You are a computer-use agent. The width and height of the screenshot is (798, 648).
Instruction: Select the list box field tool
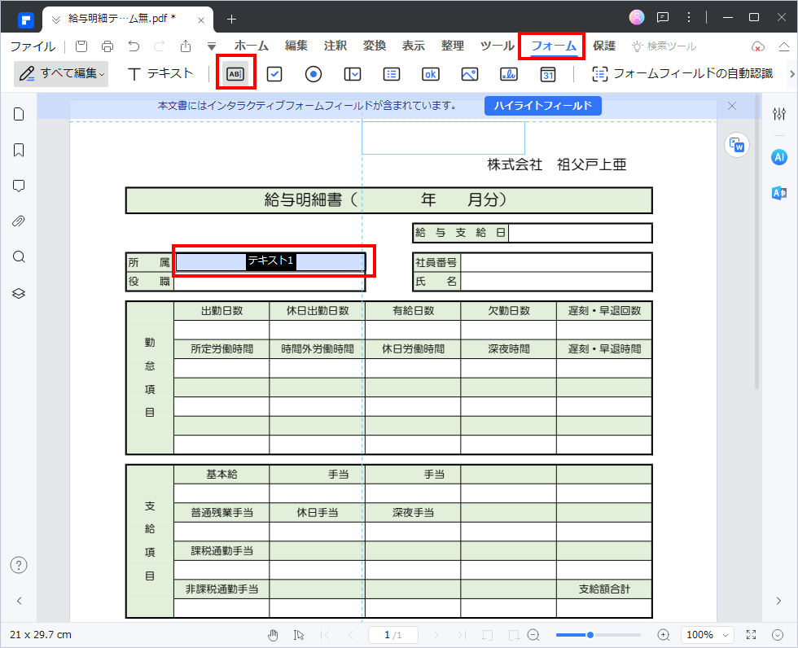click(x=392, y=74)
